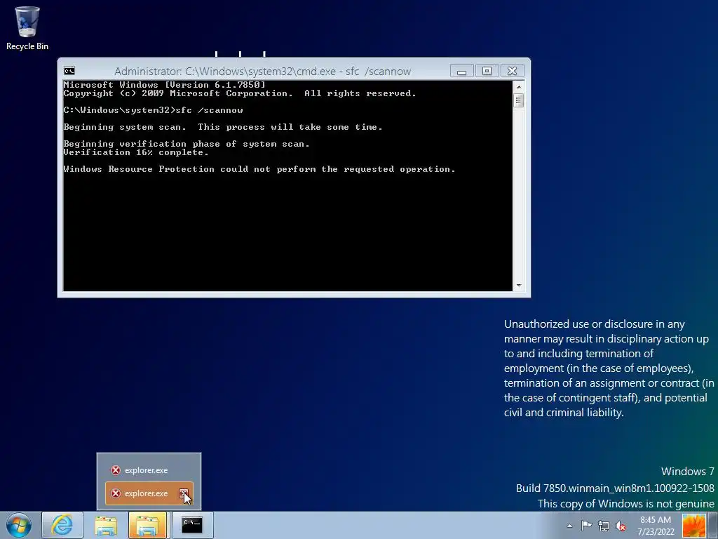Click the cmd window title text
718x539 pixels.
tap(263, 71)
